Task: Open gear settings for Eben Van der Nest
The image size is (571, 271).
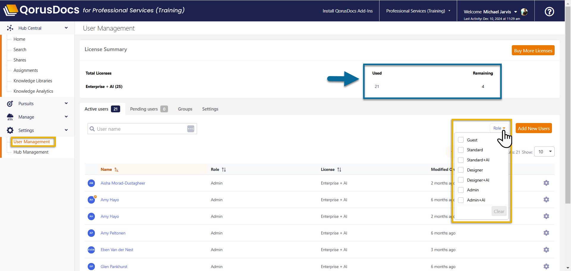Action: tap(546, 250)
